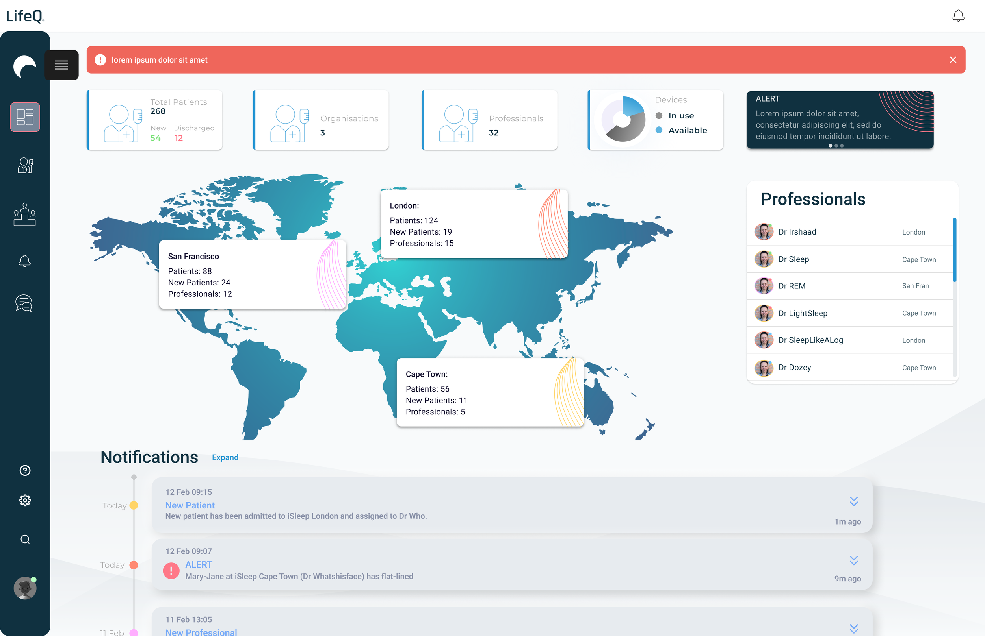Click the search magnifier icon
Screen dimensions: 985x636
[x=25, y=539]
